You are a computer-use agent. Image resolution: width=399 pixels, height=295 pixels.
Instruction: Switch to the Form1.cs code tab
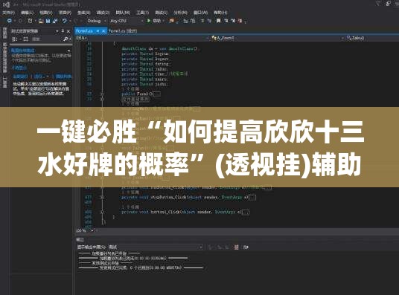tap(84, 30)
